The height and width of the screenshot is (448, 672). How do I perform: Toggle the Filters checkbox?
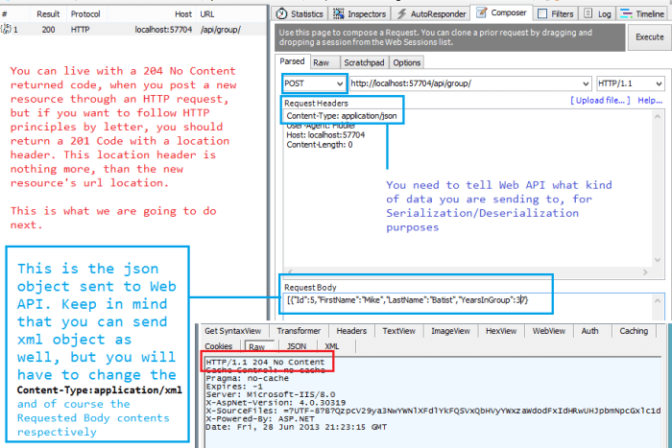pyautogui.click(x=542, y=14)
